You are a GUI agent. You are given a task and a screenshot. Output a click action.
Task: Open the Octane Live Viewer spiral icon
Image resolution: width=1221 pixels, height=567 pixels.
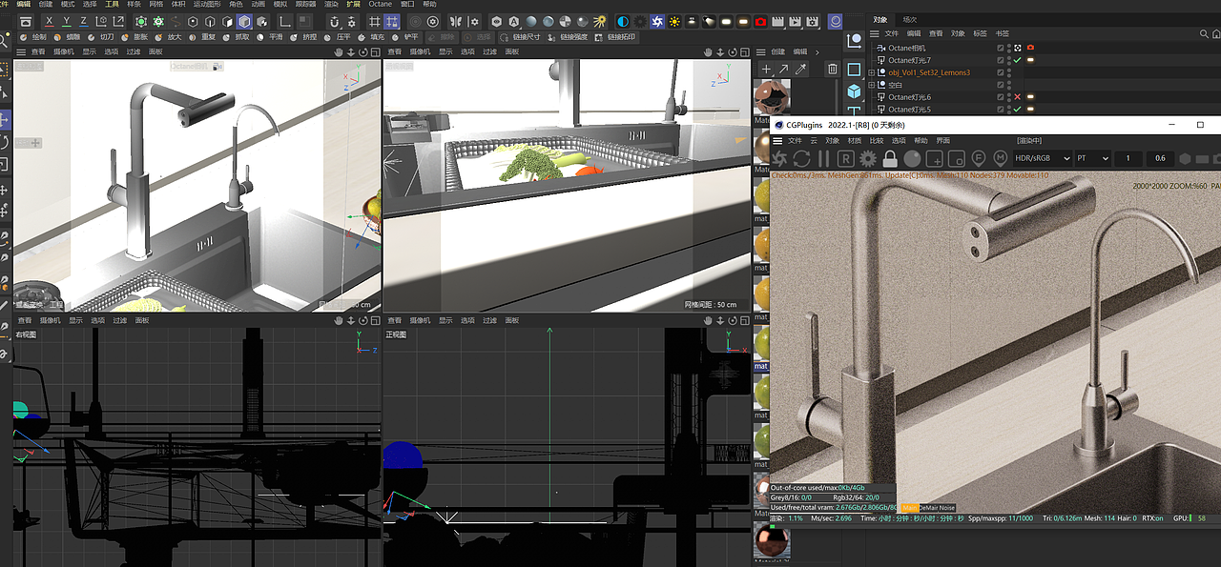click(x=657, y=21)
